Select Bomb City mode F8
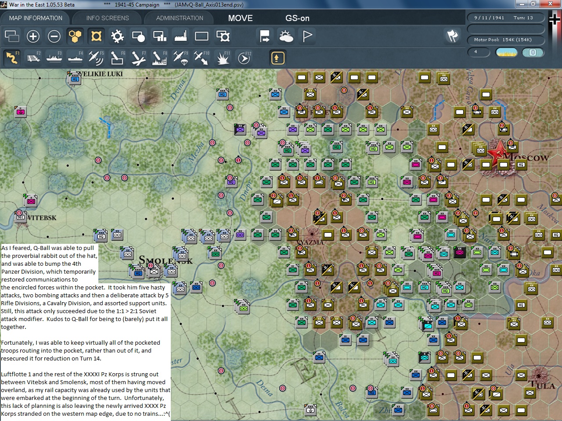This screenshot has height=421, width=562. pos(159,58)
